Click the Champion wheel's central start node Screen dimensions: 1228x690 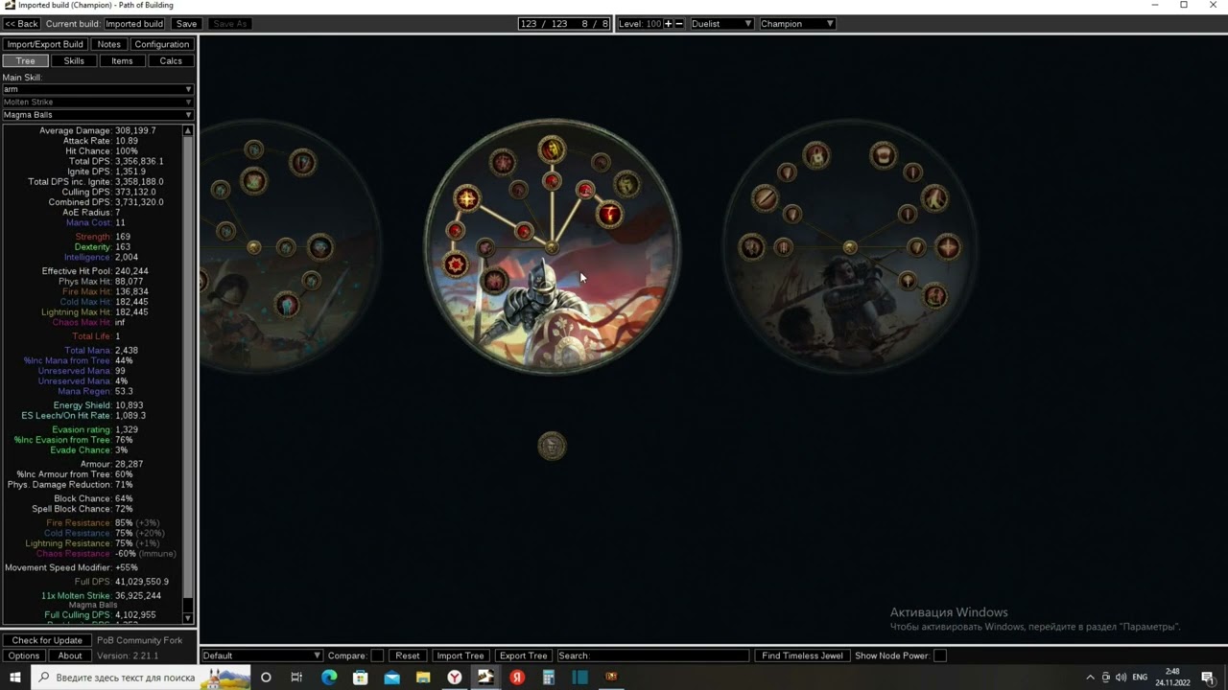pos(552,248)
